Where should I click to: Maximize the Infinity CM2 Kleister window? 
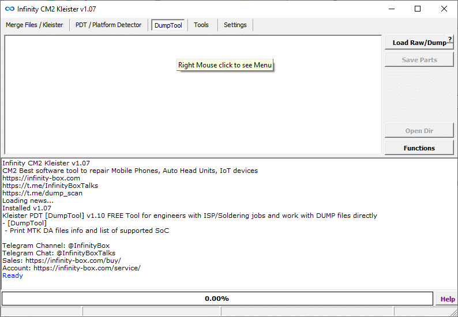(418, 9)
